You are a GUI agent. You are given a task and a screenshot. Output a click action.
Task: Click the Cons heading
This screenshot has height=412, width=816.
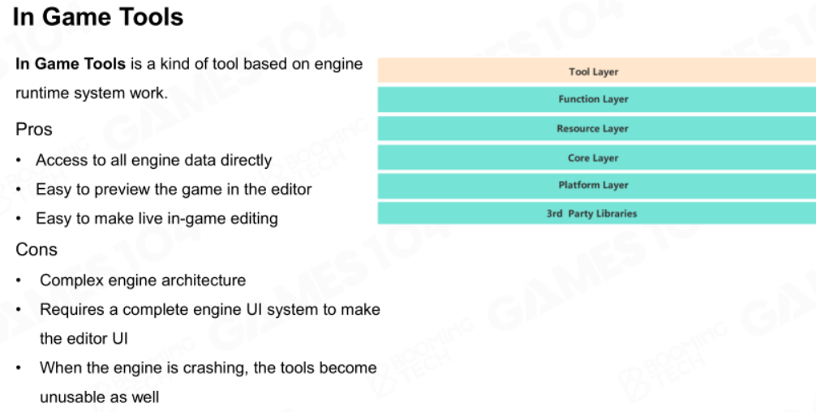pos(37,250)
